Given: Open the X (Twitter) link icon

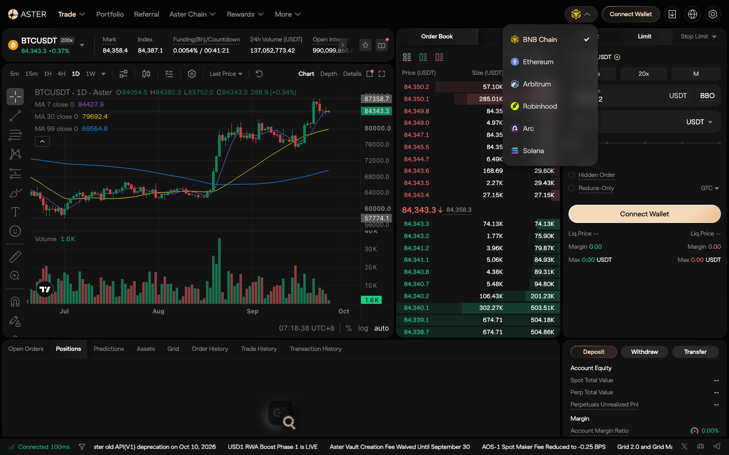Looking at the screenshot, I should [x=684, y=446].
